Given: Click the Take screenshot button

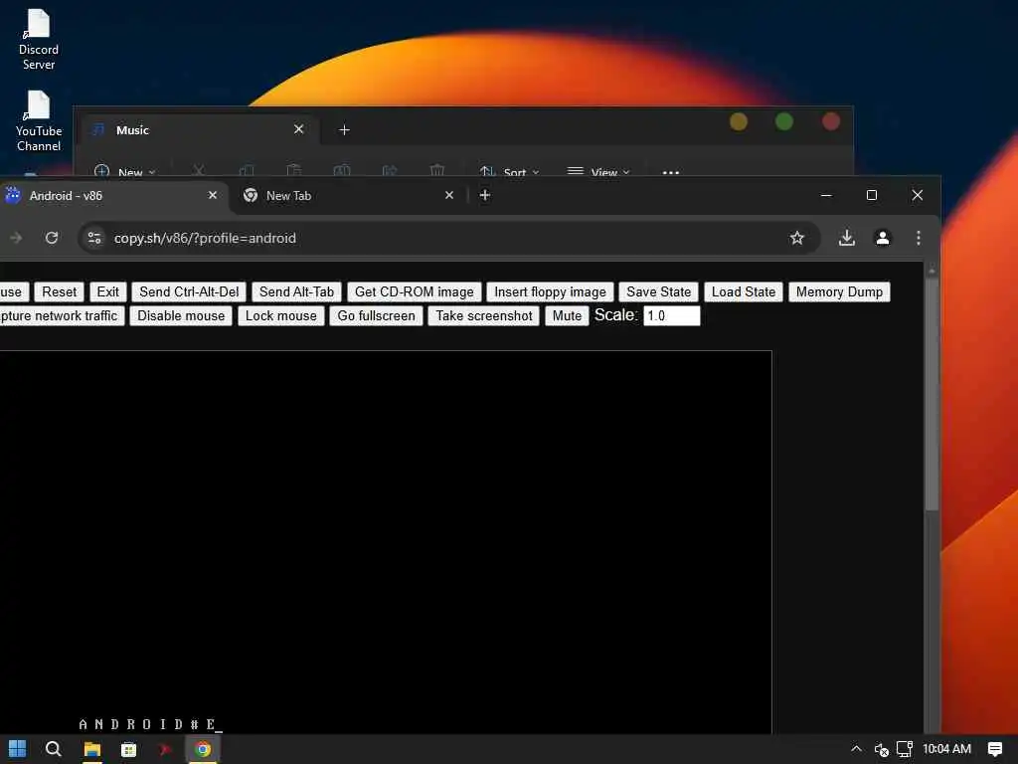Looking at the screenshot, I should [484, 315].
